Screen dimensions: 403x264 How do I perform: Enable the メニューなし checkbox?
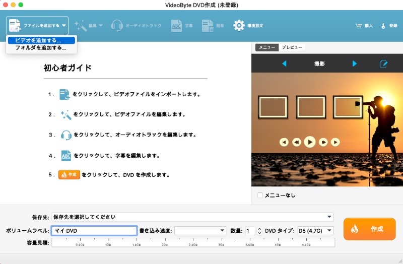[x=260, y=195]
